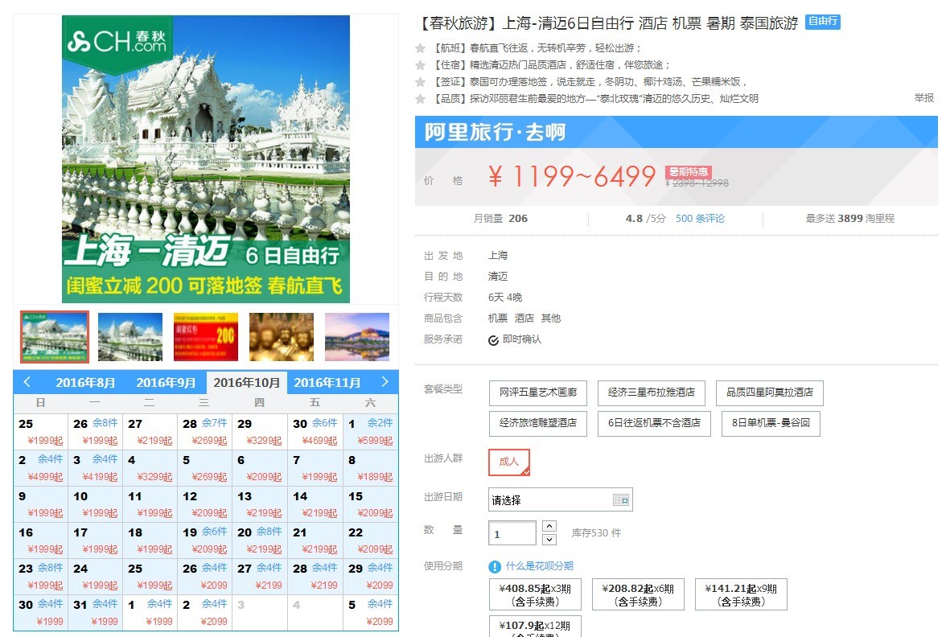Image resolution: width=946 pixels, height=637 pixels.
Task: Click the 暑期特惠 promotion badge
Action: (689, 172)
